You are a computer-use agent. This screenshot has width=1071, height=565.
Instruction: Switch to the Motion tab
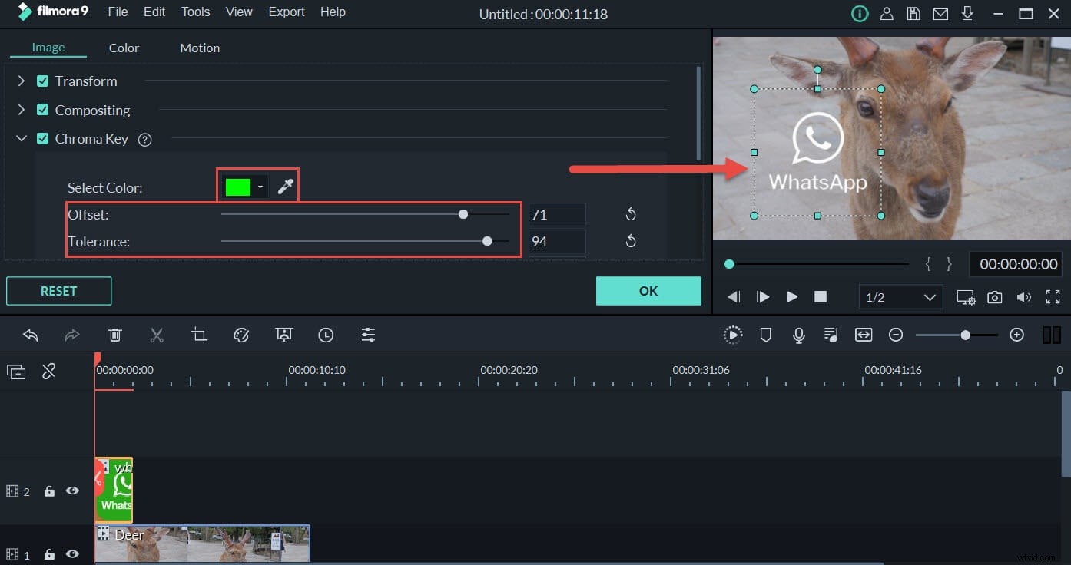coord(199,48)
